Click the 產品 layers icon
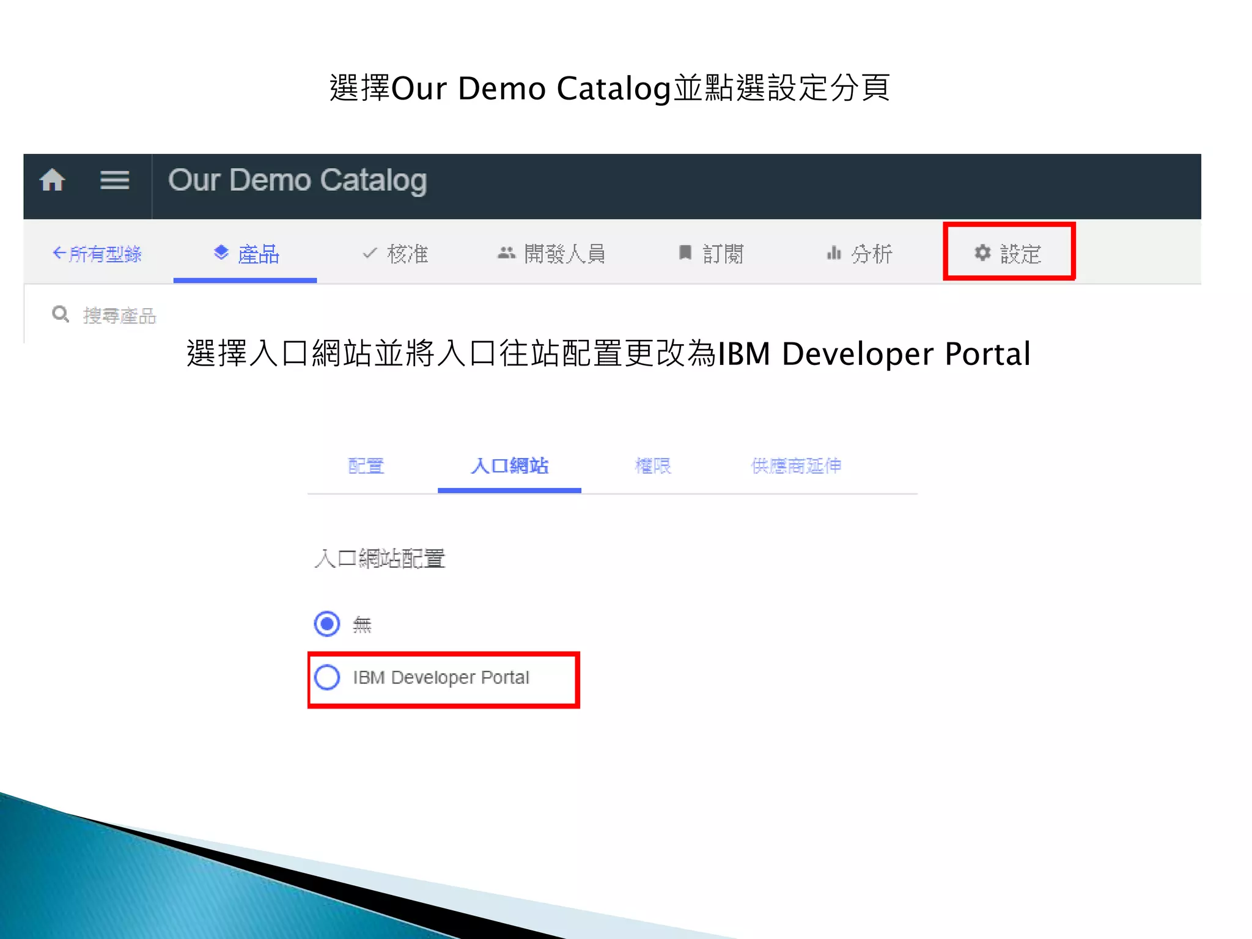The image size is (1252, 939). point(221,252)
